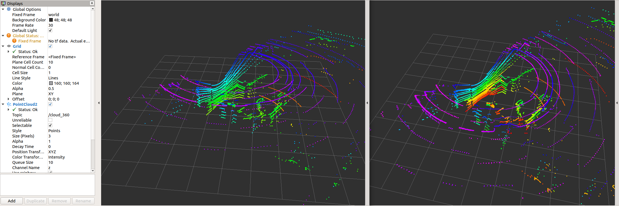Collapse the Global Options section
Screen dimensions: 619x206
point(3,9)
